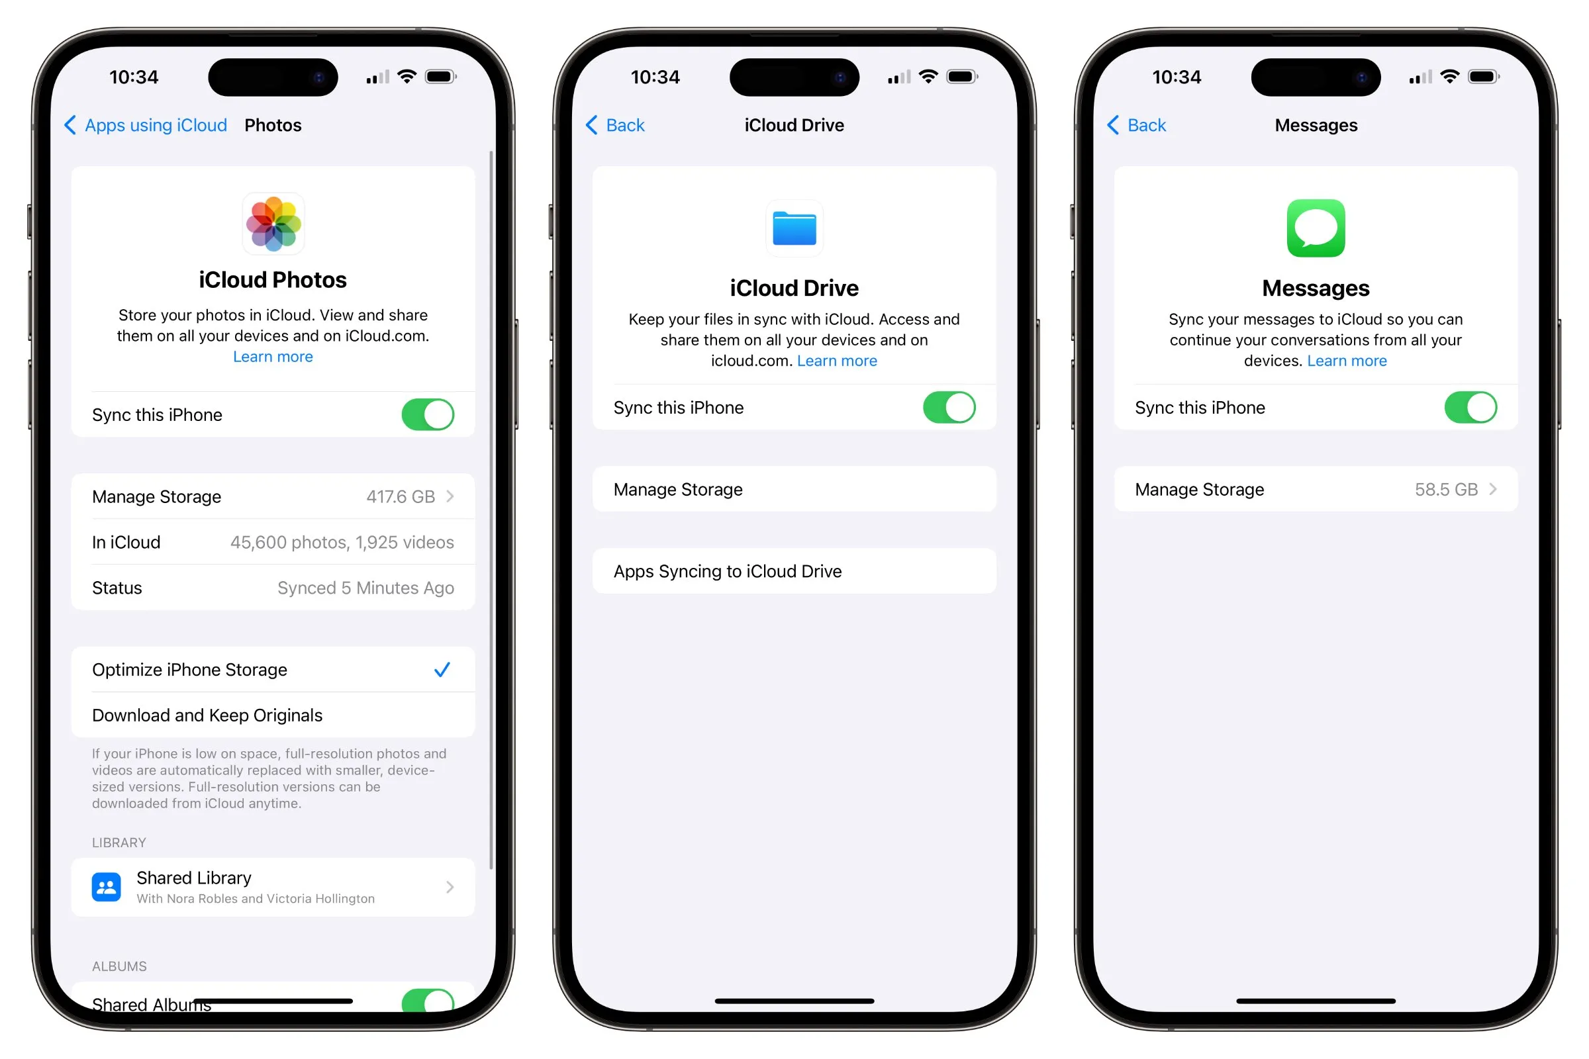Screen dimensions: 1589x1059
Task: Expand Apps Syncing to iCloud Drive
Action: (x=794, y=571)
